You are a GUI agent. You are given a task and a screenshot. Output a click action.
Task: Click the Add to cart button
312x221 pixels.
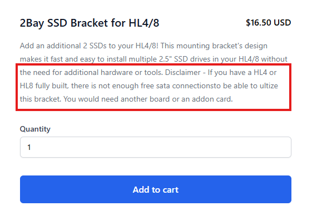pyautogui.click(x=156, y=189)
